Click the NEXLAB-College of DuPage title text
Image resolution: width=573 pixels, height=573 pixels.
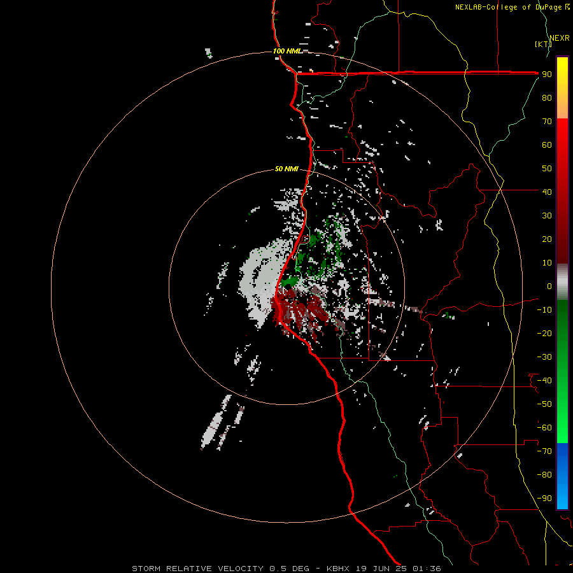(509, 7)
